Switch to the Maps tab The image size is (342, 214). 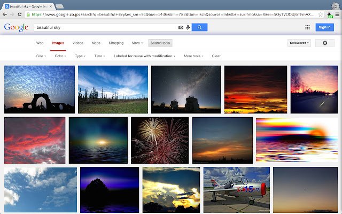(96, 43)
